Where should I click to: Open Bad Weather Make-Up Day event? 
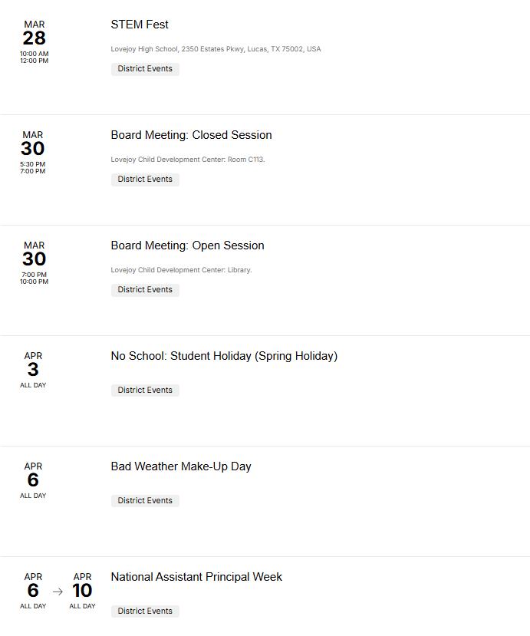pos(181,466)
